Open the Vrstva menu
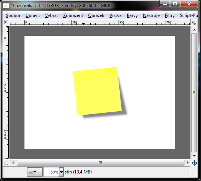The image size is (201, 181). point(116,15)
